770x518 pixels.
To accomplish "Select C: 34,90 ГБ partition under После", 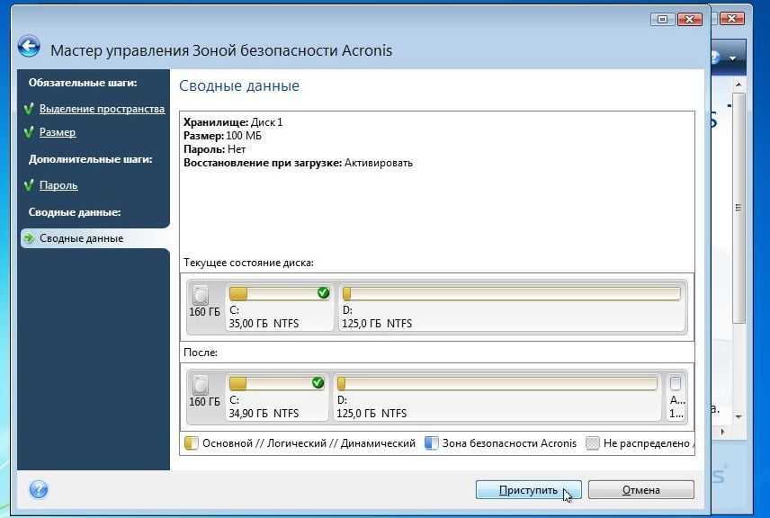I will [x=277, y=397].
